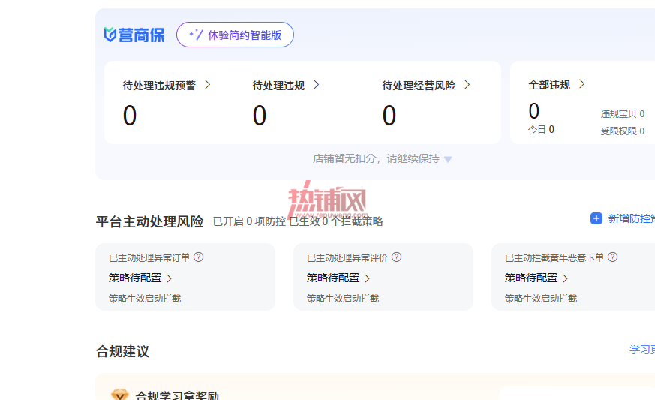Screen dimensions: 655x400
Task: Open 全部违规 chevron arrow
Action: (x=582, y=85)
